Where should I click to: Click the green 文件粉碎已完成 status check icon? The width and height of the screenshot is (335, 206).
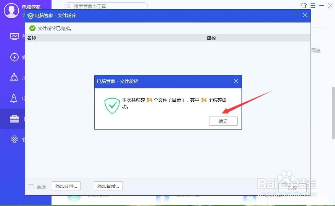click(x=32, y=28)
